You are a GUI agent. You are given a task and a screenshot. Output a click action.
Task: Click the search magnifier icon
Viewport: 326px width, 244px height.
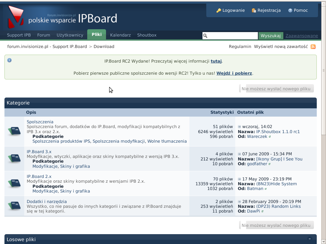(x=205, y=36)
